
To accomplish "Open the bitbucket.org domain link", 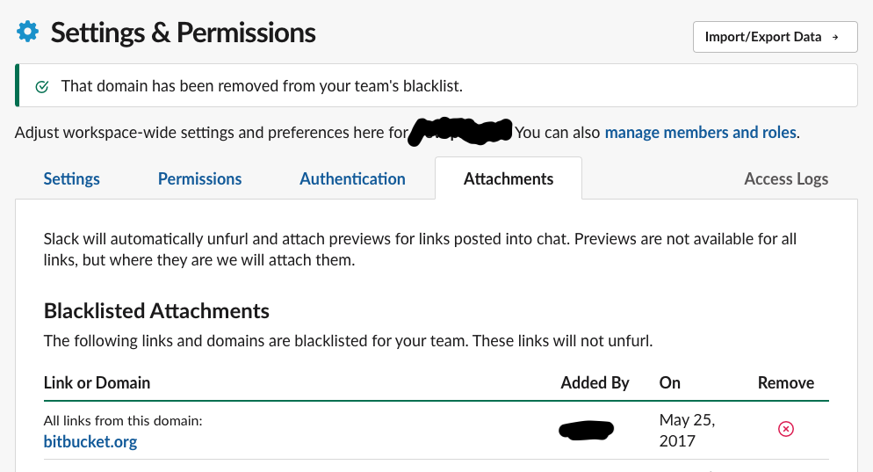I will [x=90, y=441].
